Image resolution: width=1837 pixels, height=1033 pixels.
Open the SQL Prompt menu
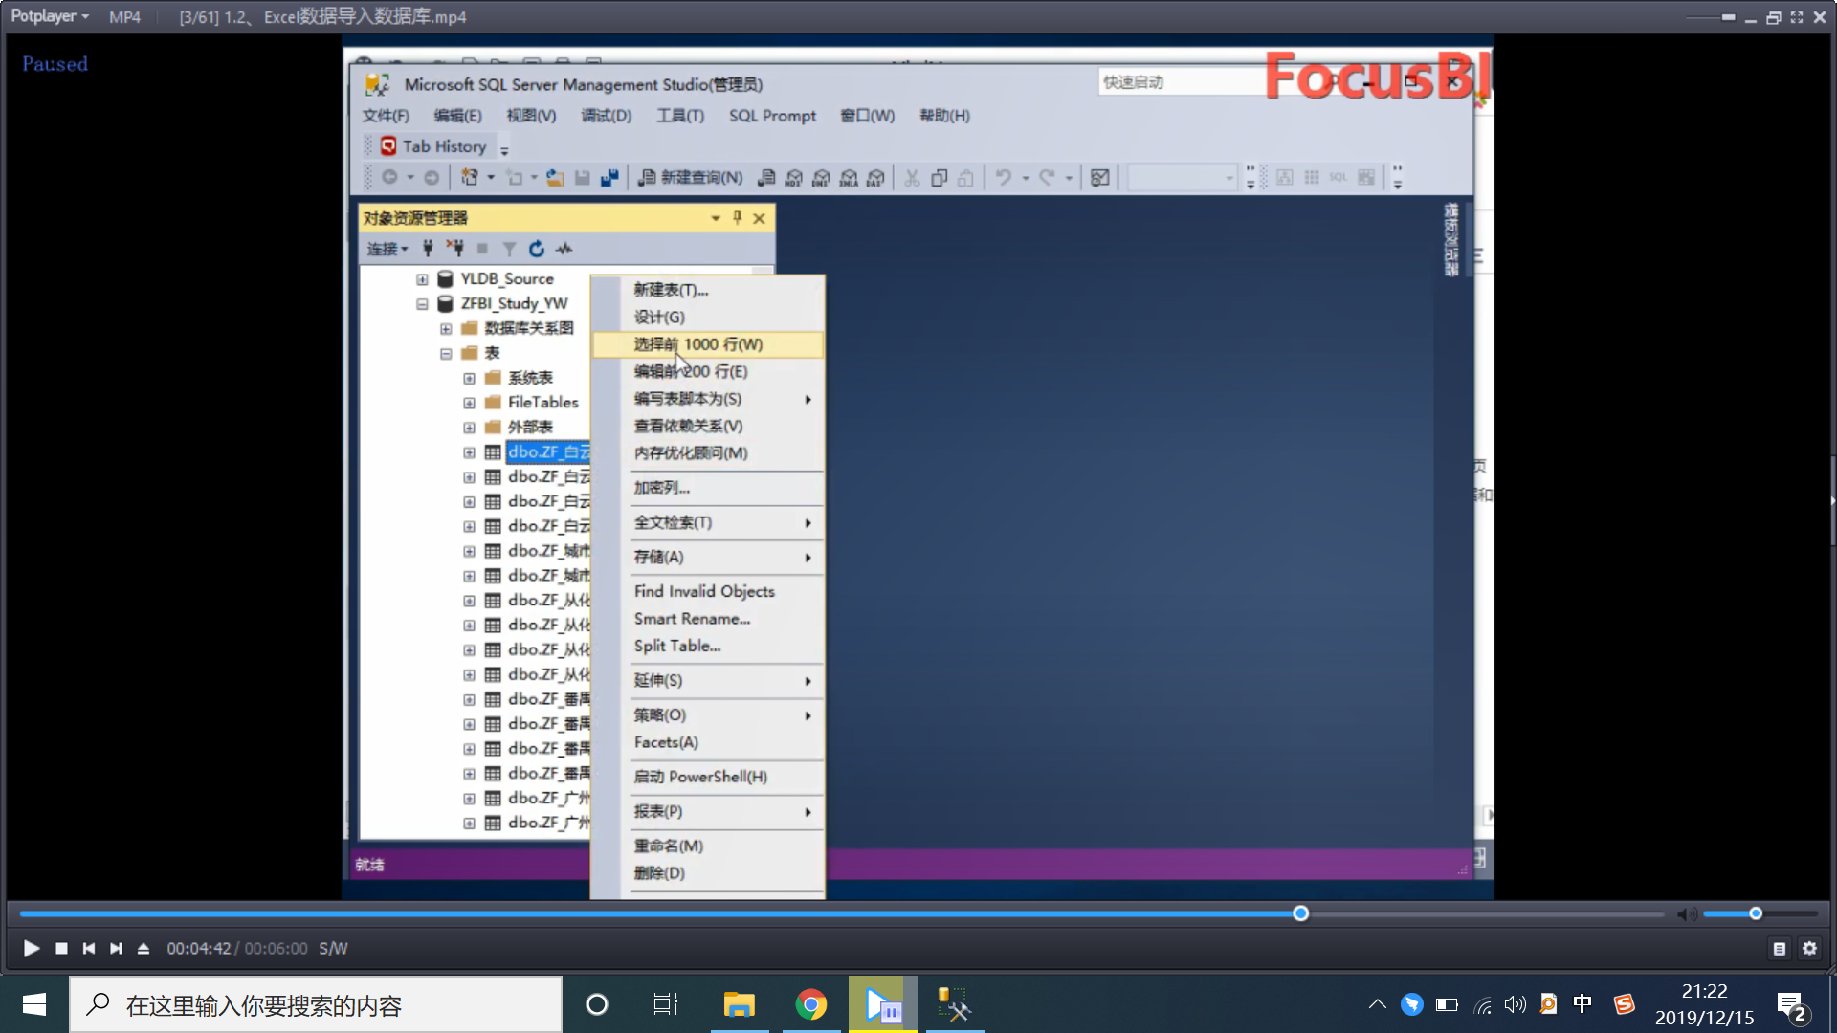pyautogui.click(x=772, y=115)
